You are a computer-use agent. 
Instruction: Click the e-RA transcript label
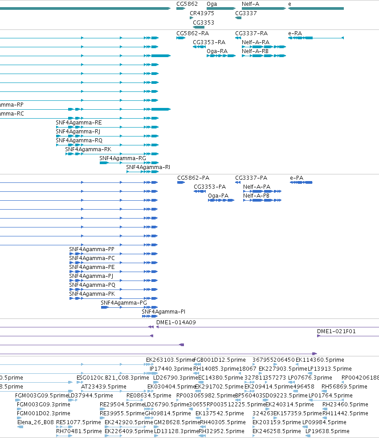[x=295, y=33]
